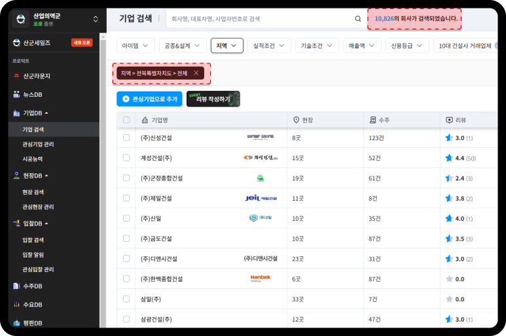The image size is (506, 336).
Task: Open the 10대 건설사 거래업체 filter
Action: click(465, 45)
